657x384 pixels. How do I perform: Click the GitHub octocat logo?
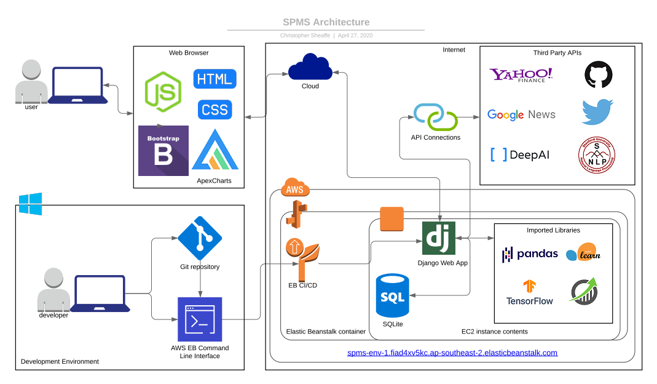(597, 75)
